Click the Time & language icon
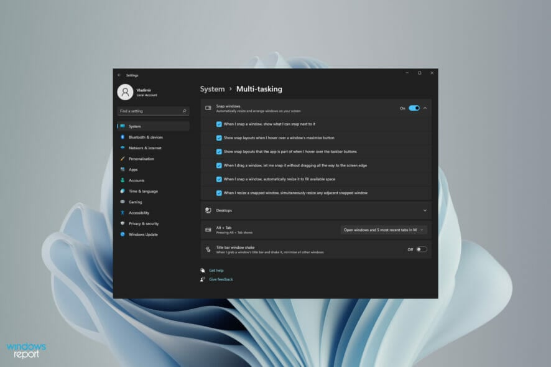551x367 pixels. coord(123,191)
